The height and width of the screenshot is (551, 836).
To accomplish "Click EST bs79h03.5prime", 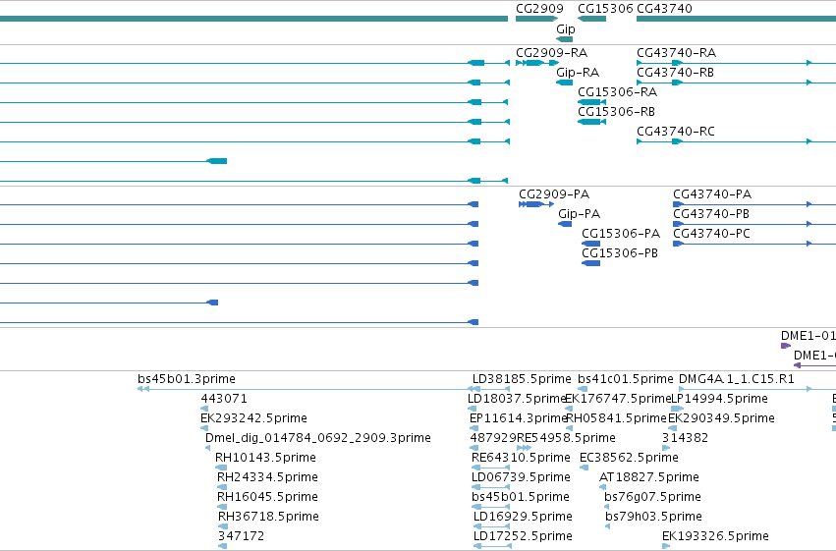I will [653, 517].
